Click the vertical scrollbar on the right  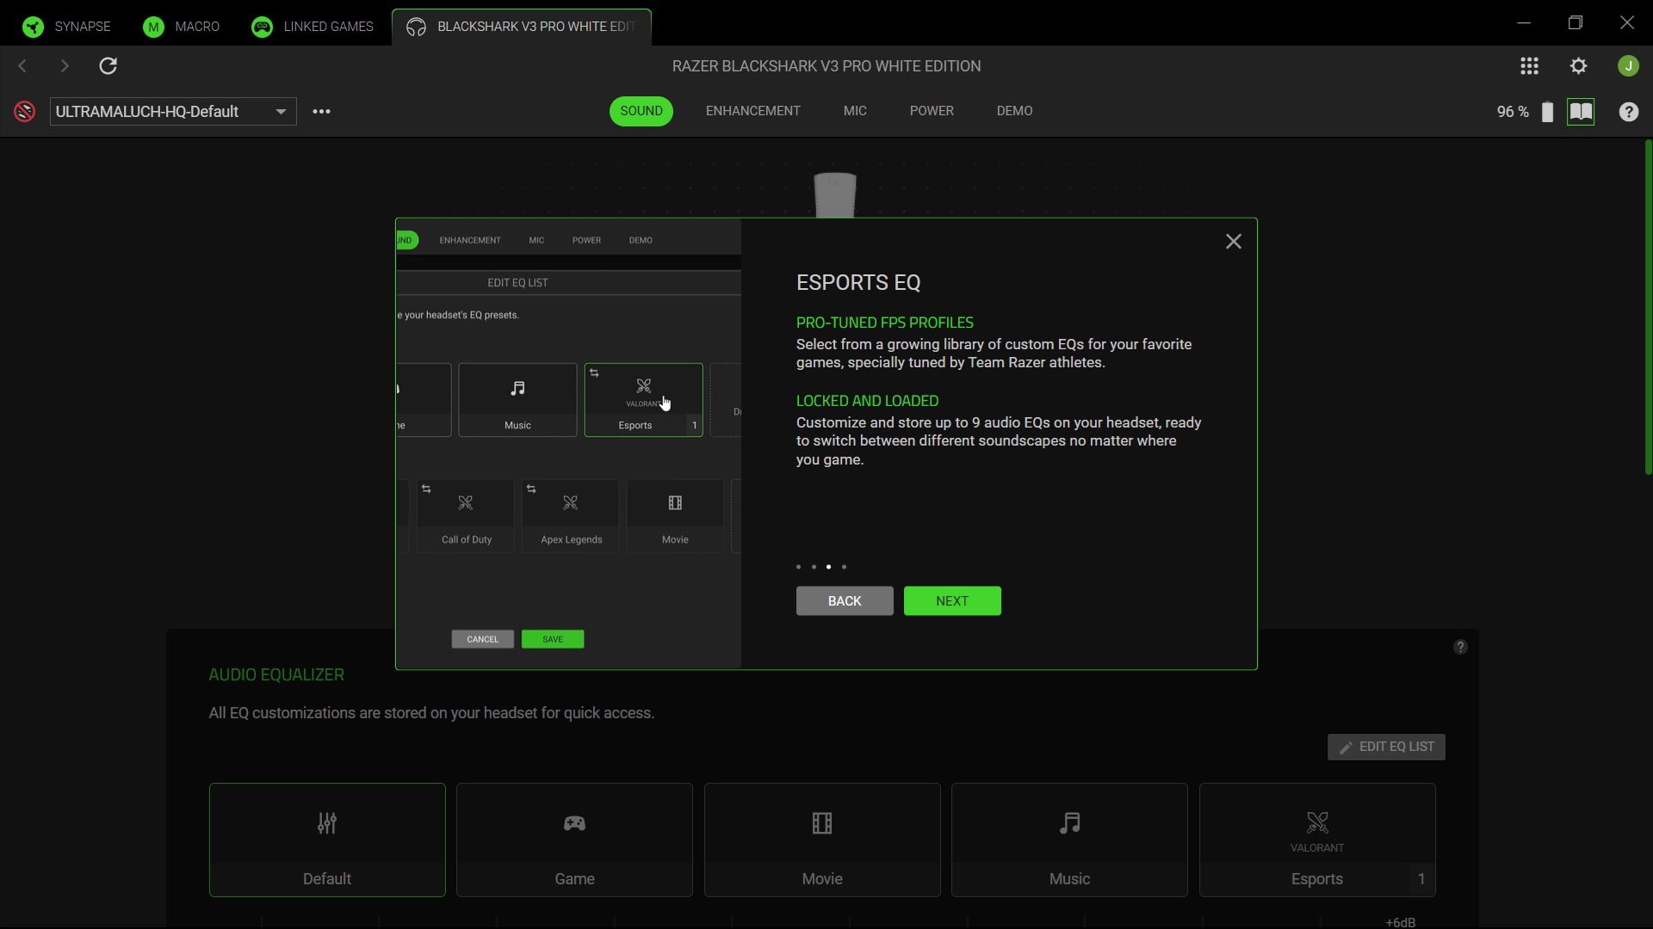point(1648,307)
